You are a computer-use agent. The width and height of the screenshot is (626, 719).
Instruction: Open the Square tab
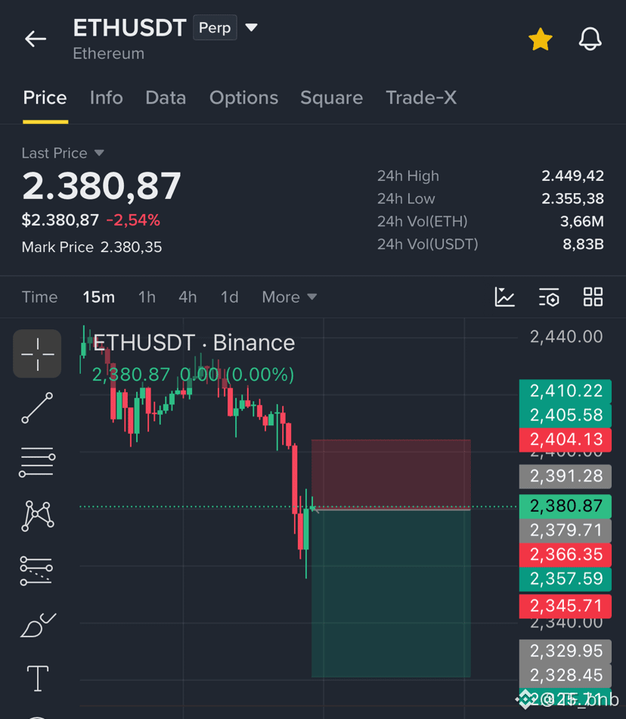pyautogui.click(x=332, y=98)
